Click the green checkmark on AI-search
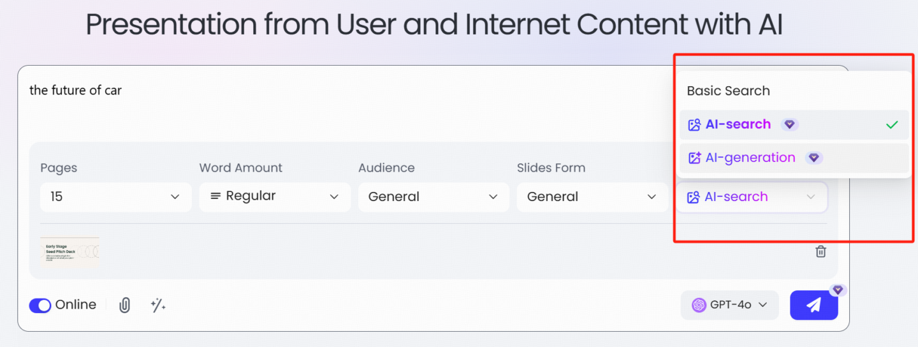This screenshot has height=347, width=918. pos(892,124)
